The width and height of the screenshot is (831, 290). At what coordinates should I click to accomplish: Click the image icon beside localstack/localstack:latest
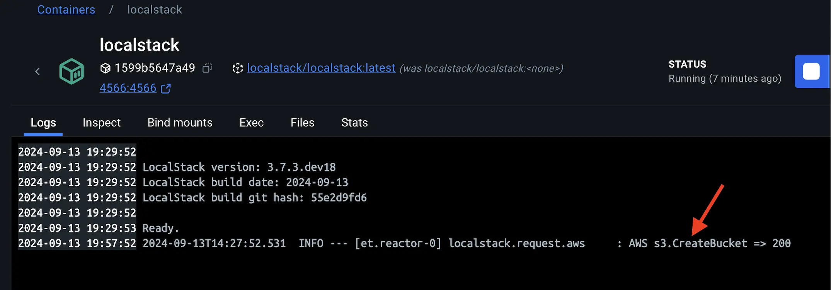(x=237, y=68)
